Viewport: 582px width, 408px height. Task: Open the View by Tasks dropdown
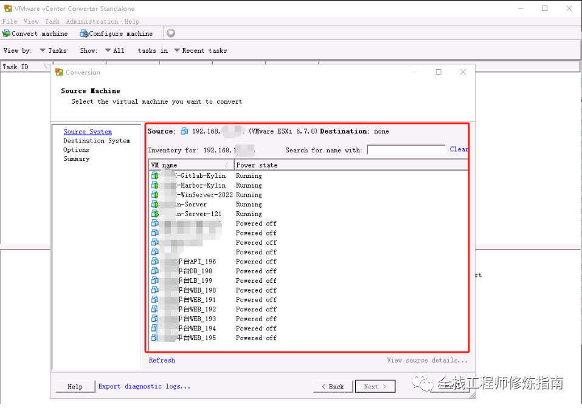point(53,50)
